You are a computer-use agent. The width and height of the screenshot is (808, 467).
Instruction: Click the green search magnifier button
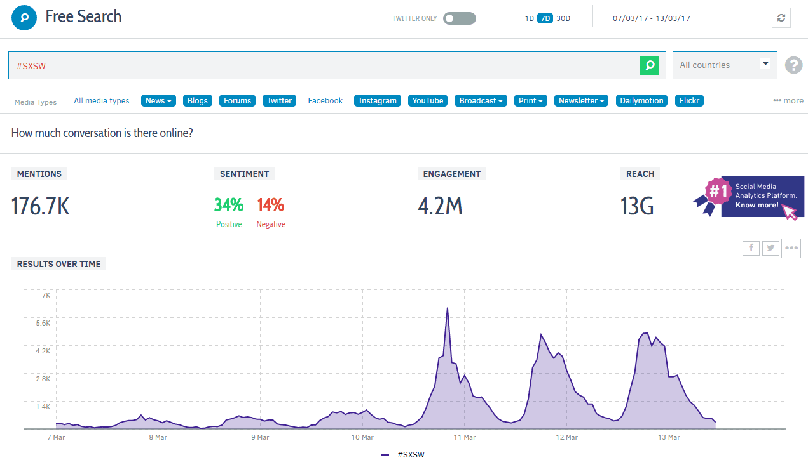(x=648, y=65)
